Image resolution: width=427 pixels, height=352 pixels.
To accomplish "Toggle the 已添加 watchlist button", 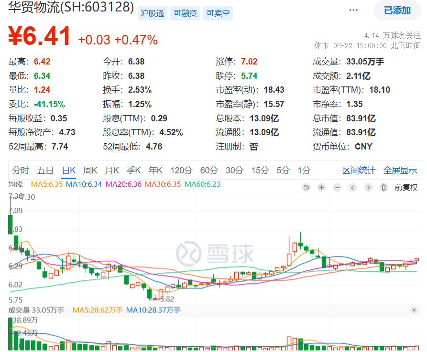I will coord(397,11).
